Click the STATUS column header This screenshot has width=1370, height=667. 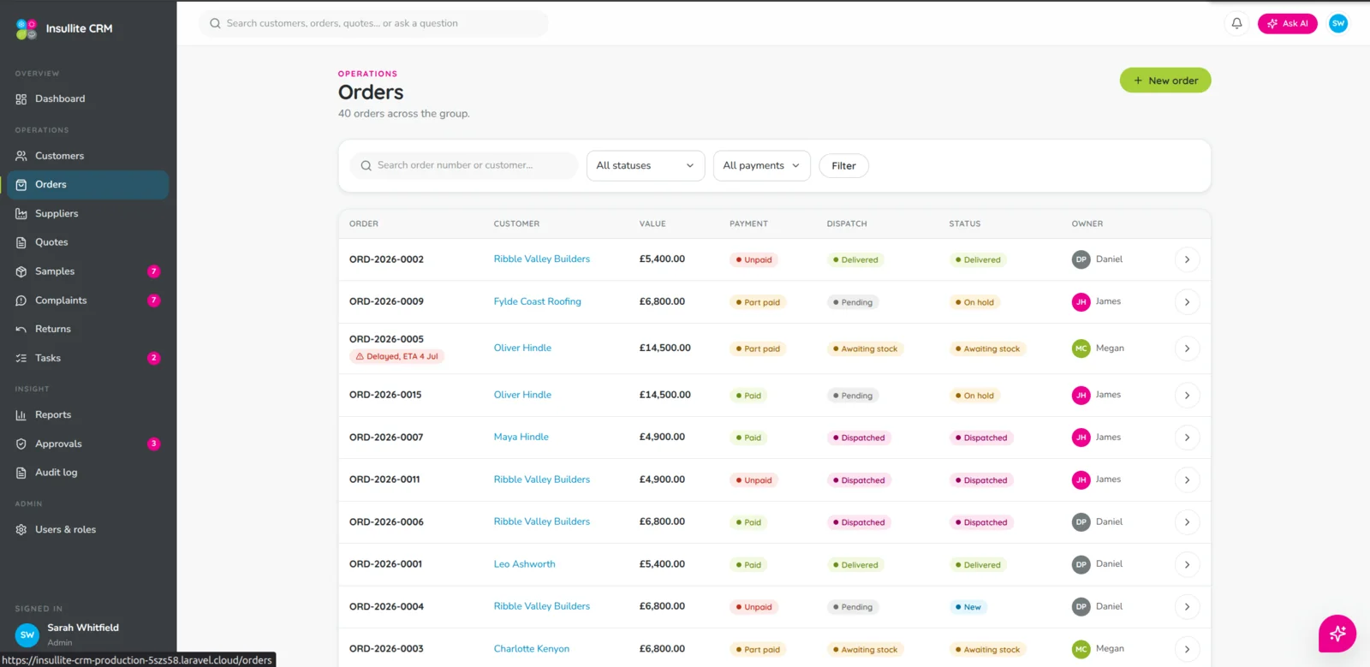(x=964, y=223)
